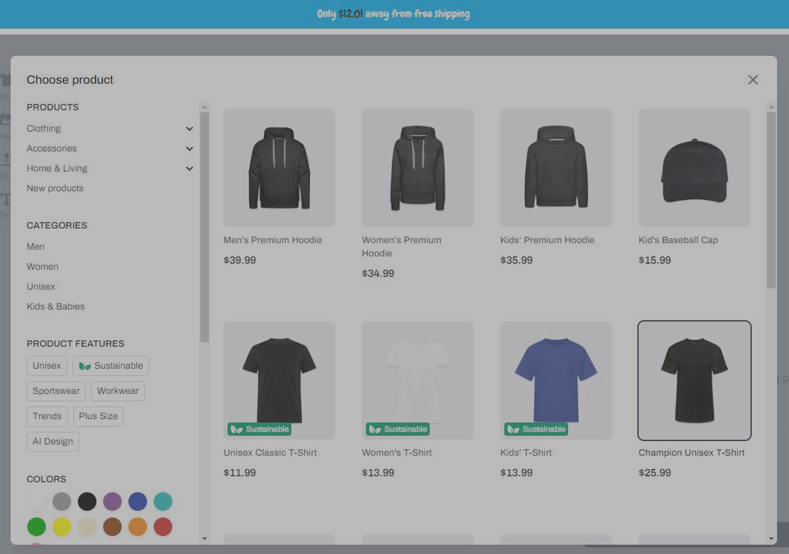Image resolution: width=789 pixels, height=554 pixels.
Task: Click the free shipping banner
Action: point(393,14)
